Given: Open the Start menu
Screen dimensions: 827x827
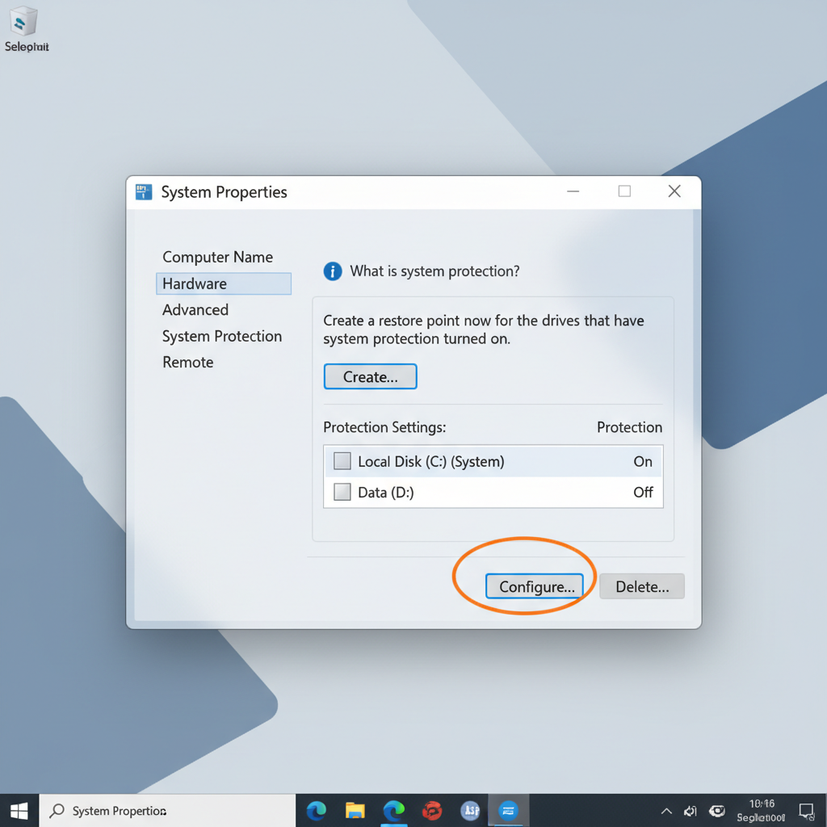Looking at the screenshot, I should (x=18, y=811).
